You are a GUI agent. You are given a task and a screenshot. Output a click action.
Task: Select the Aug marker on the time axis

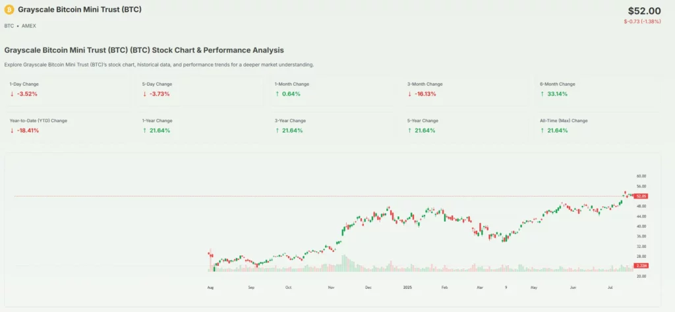pyautogui.click(x=210, y=288)
